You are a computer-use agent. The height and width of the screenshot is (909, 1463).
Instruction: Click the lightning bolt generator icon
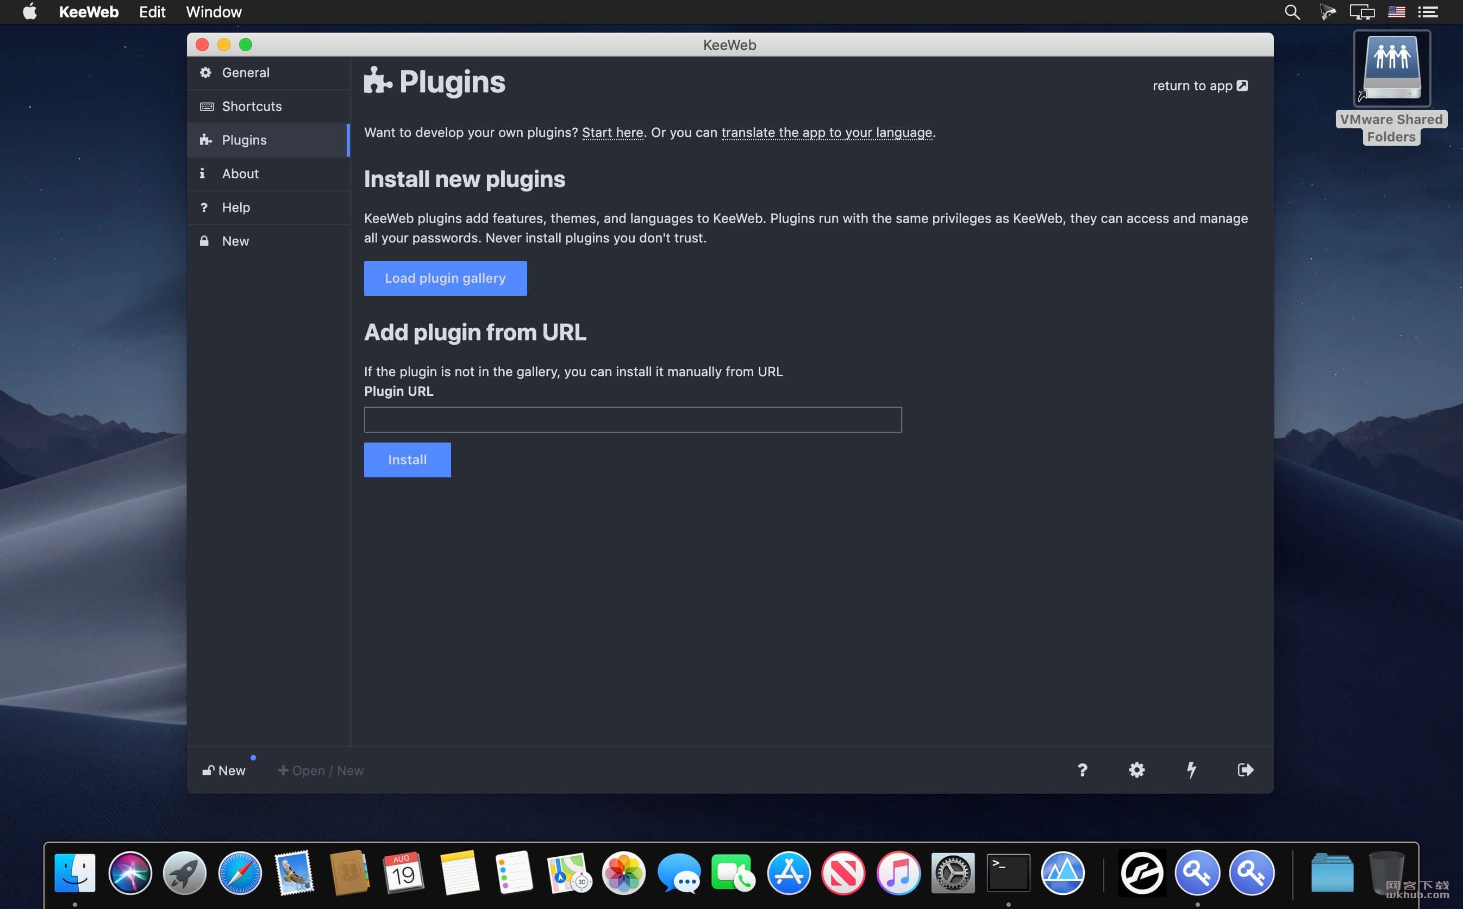(x=1191, y=770)
